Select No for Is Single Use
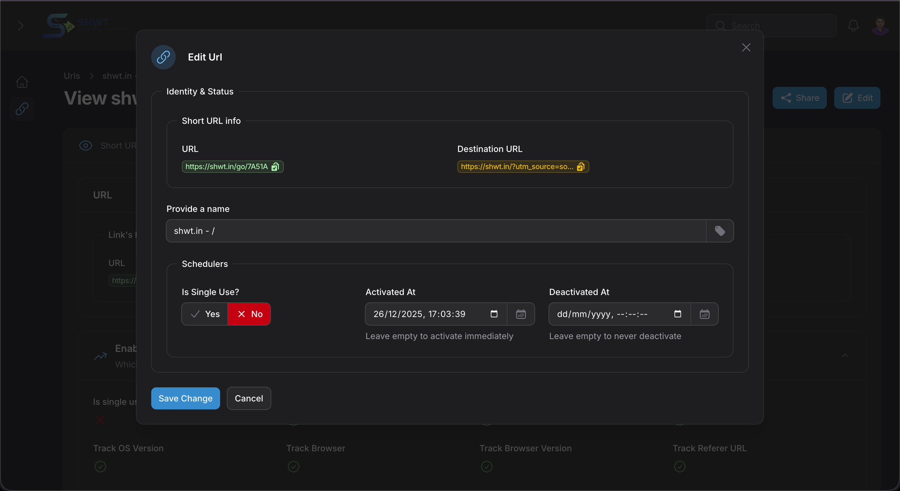 tap(249, 314)
